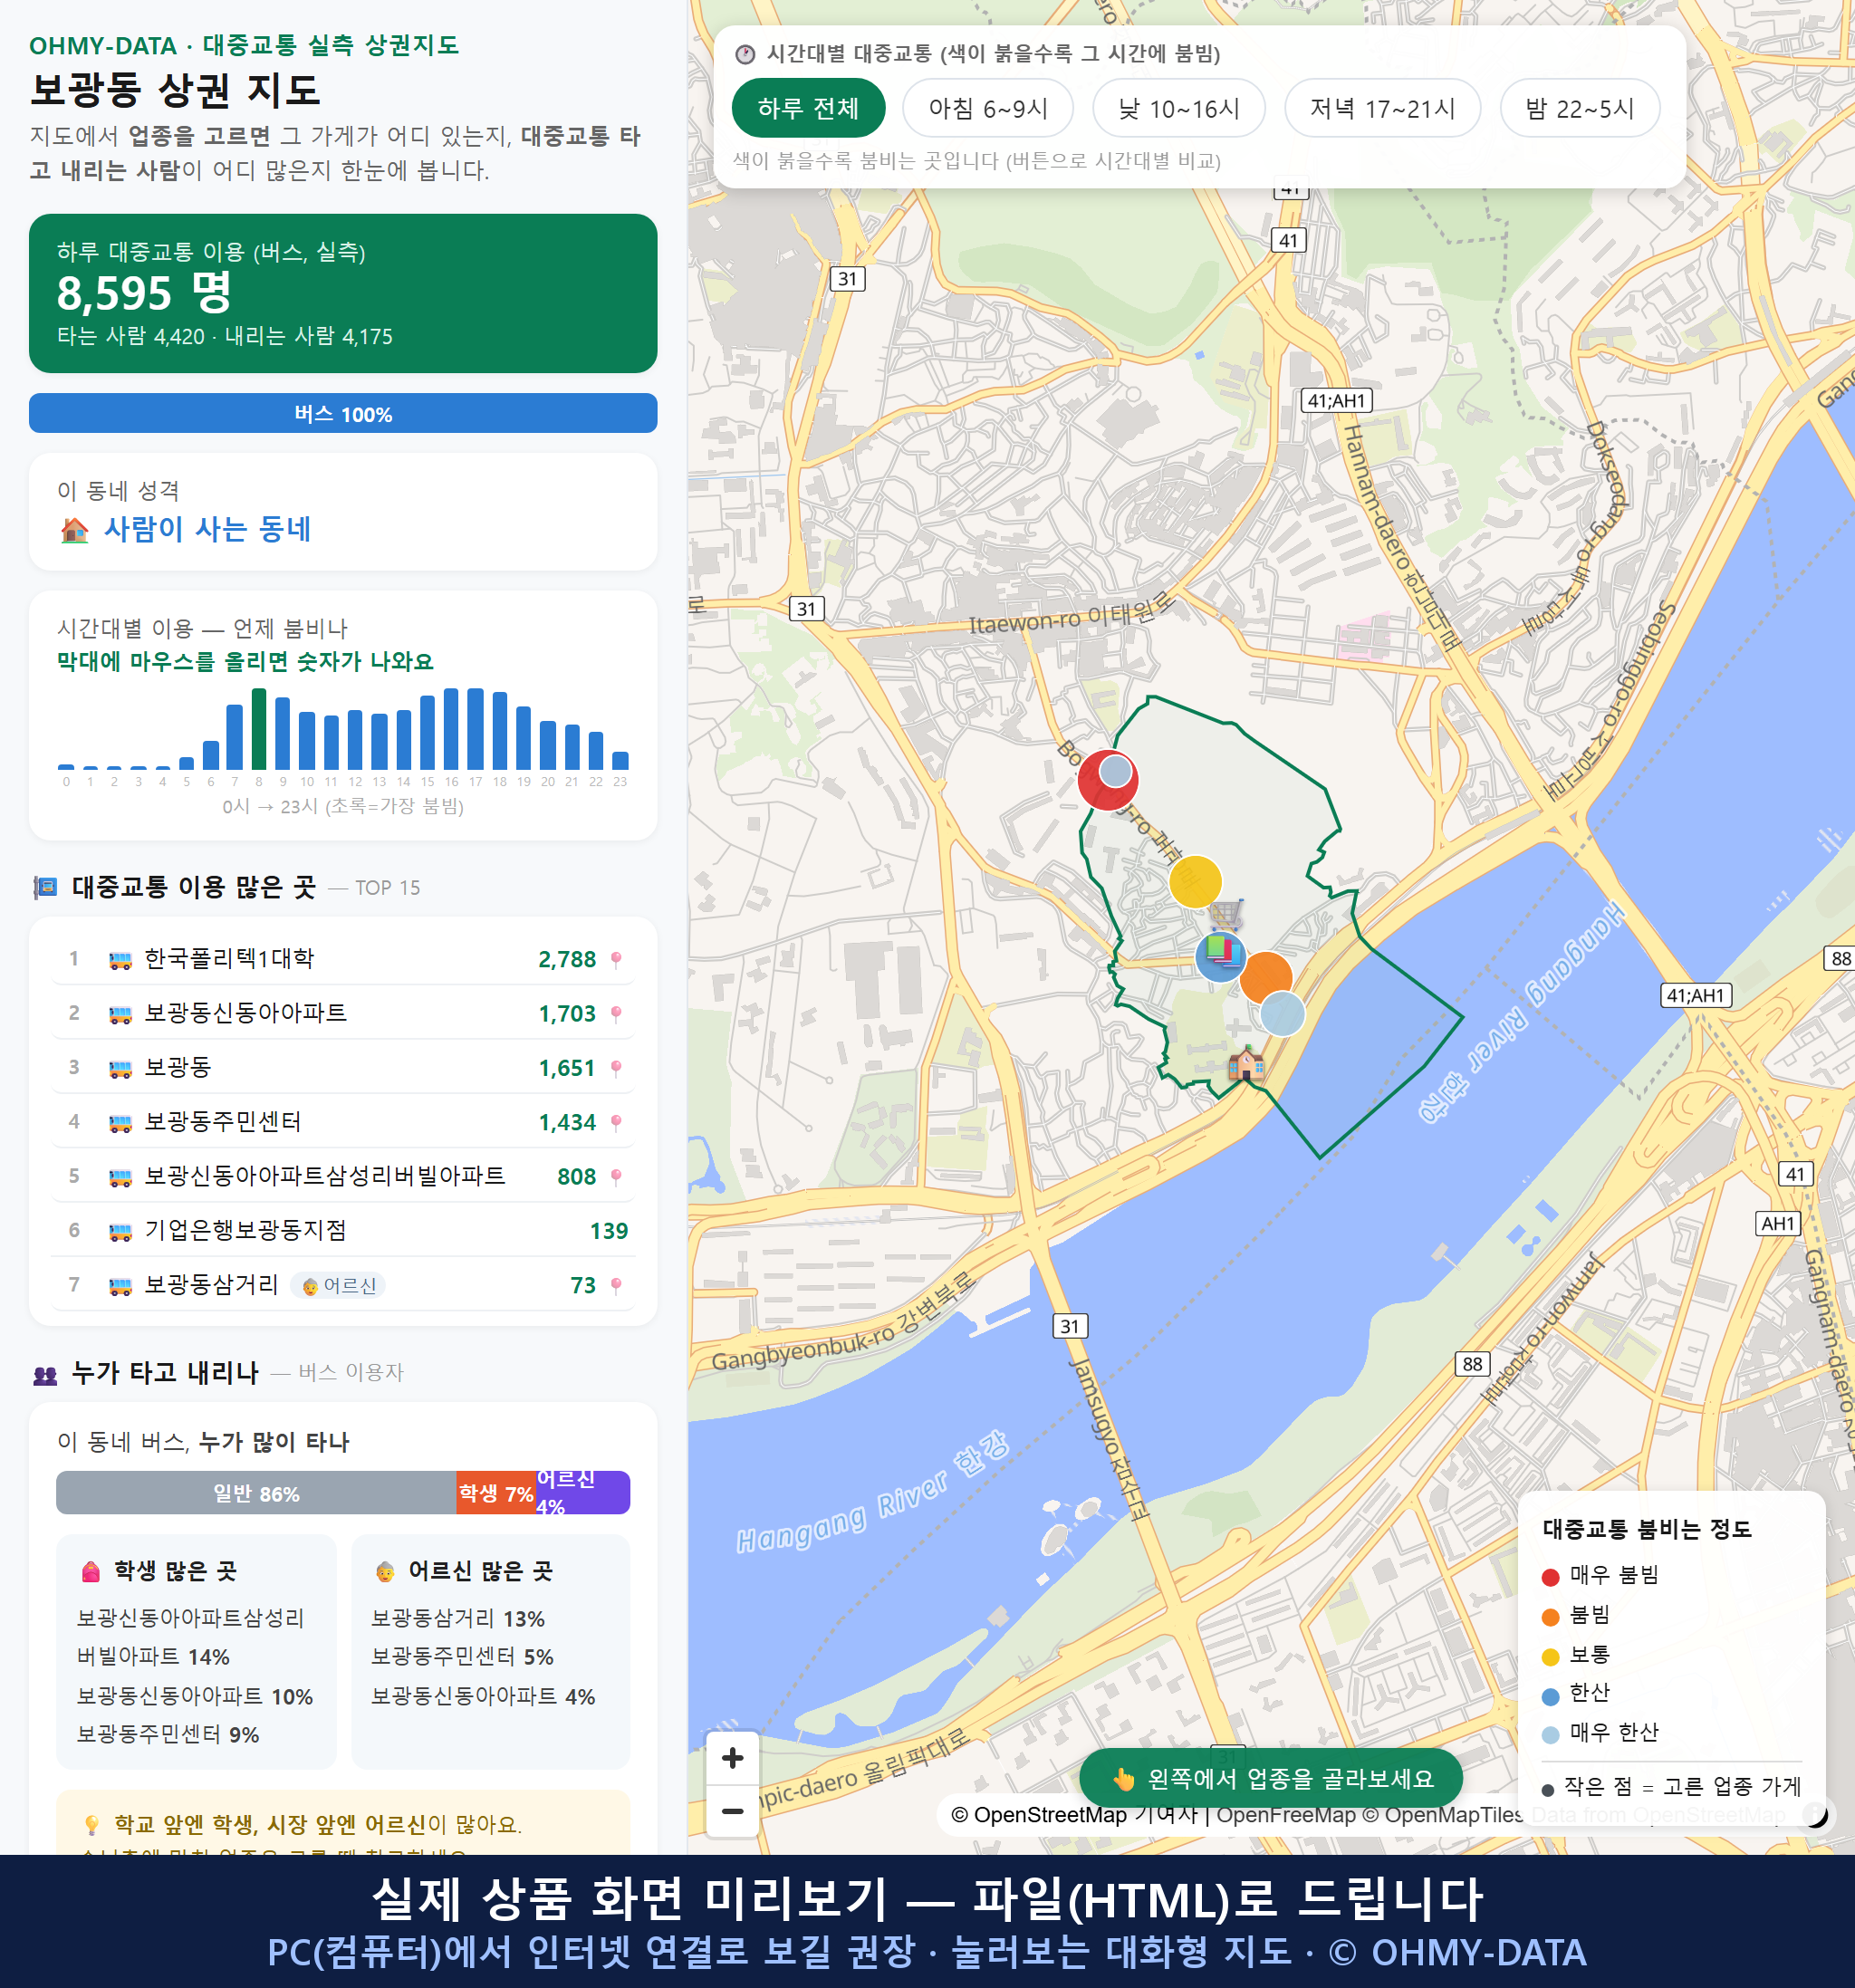Switch to the 아침 6~9시 time filter
This screenshot has height=1988, width=1855.
[988, 108]
